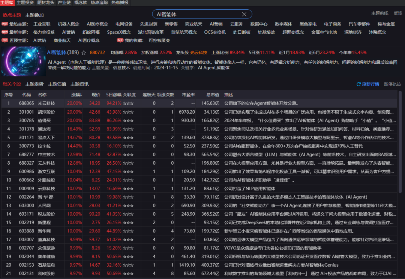Screen dimensions: 405x279
Task: Open the 沐曦概念 new theme
Action: tap(377, 32)
